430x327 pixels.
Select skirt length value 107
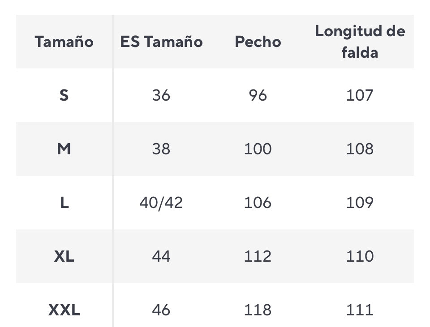pyautogui.click(x=360, y=95)
